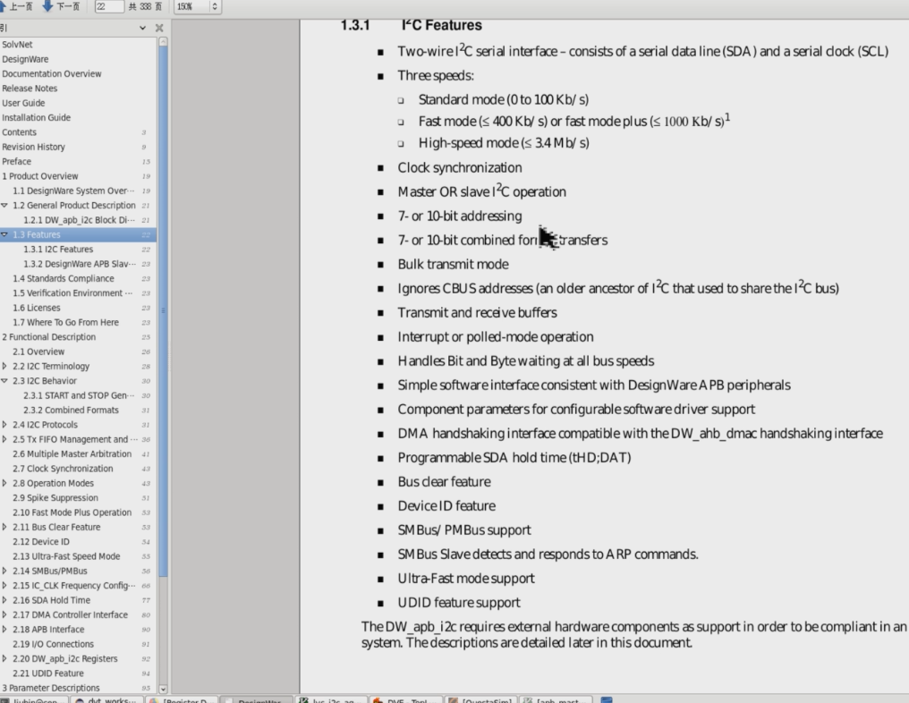909x703 pixels.
Task: Select 2 Functional Description bookmark
Action: (48, 336)
